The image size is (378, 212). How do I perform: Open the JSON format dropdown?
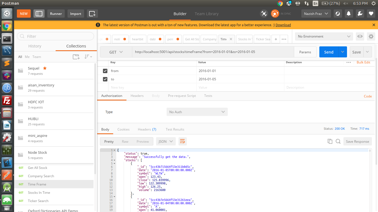point(166,141)
